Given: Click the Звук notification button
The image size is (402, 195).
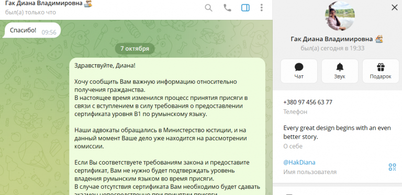Looking at the screenshot, I should point(340,71).
